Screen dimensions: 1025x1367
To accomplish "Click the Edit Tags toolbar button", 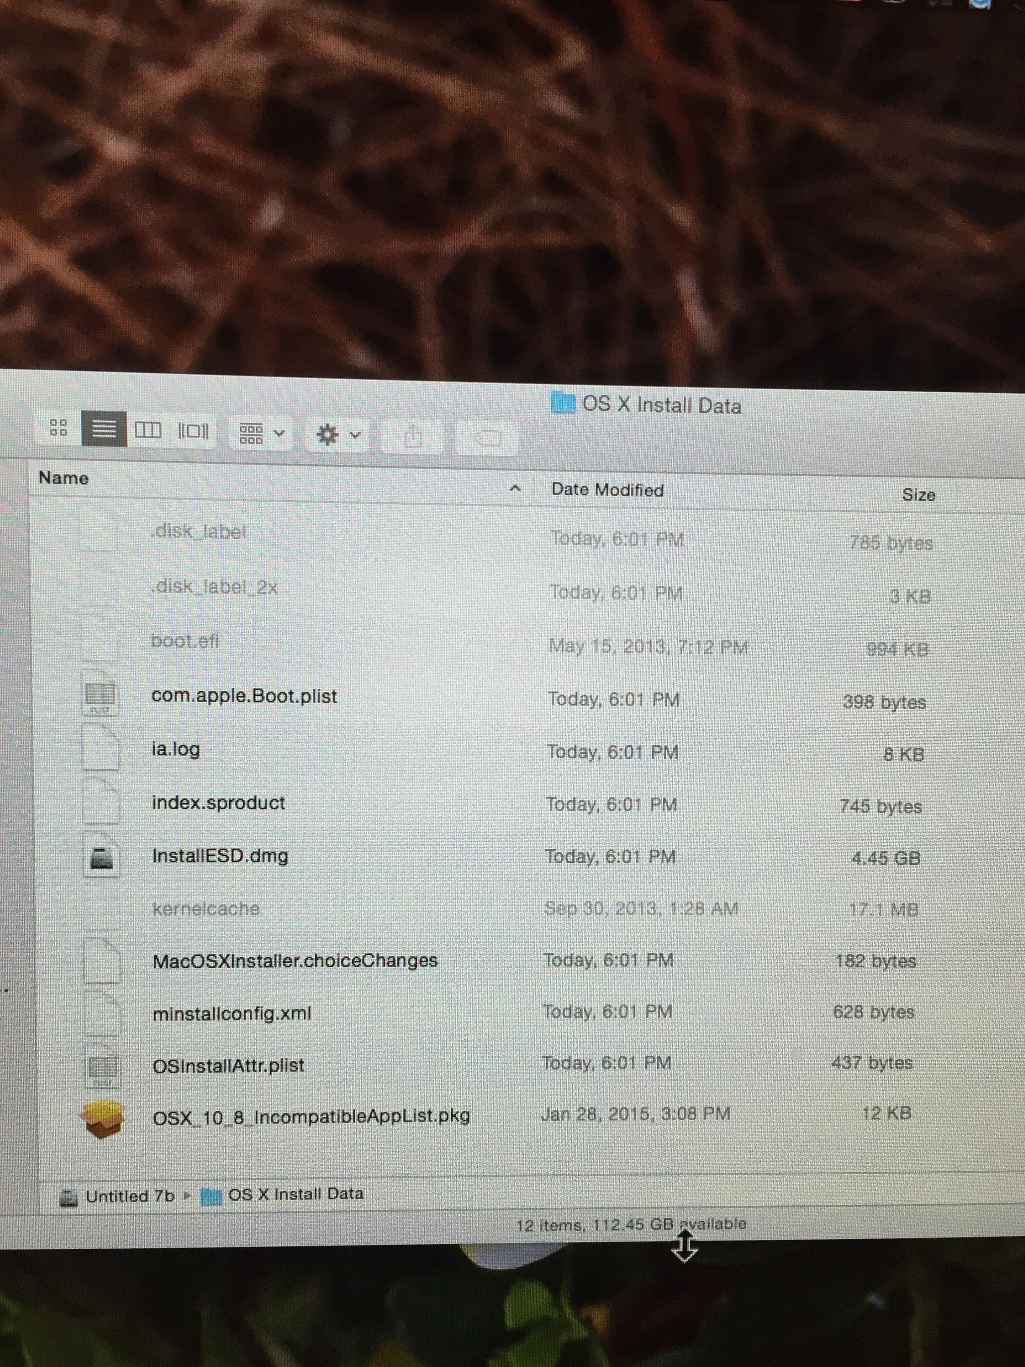I will tap(488, 438).
